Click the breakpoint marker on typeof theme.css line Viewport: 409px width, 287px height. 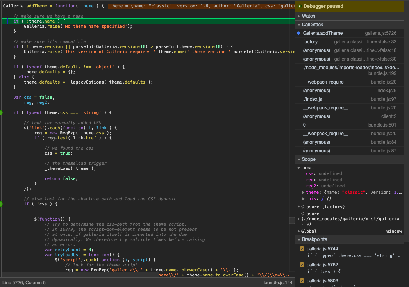pyautogui.click(x=1, y=112)
